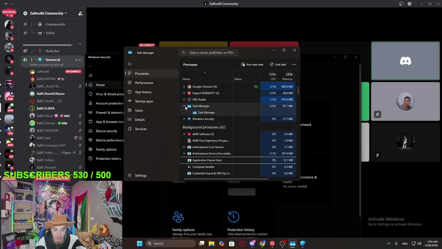Open Discord inbox icon in title bar
This screenshot has width=442, height=249.
coord(401,4)
